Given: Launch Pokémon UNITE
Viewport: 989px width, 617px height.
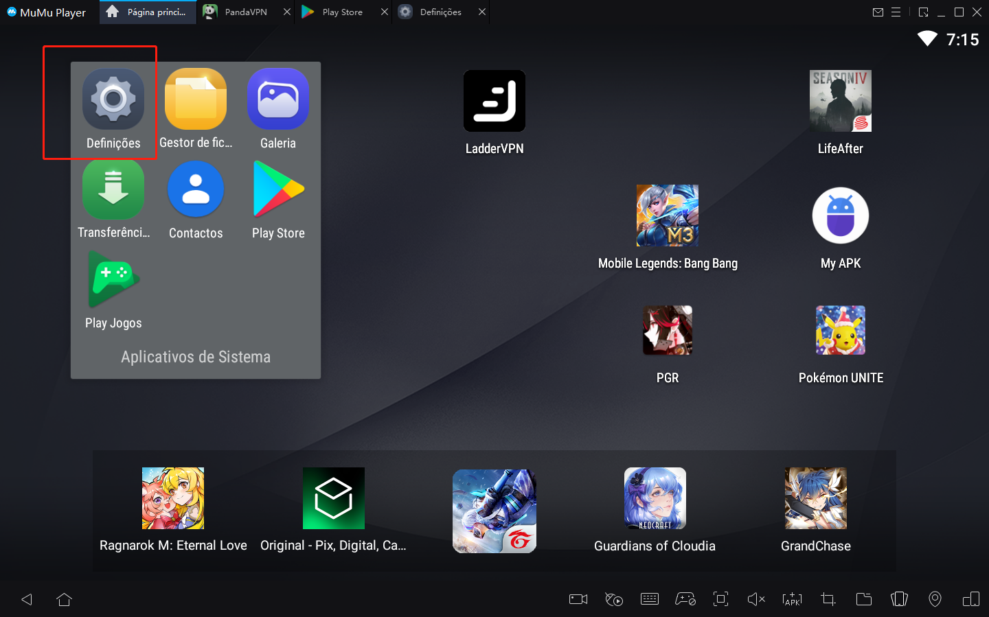Looking at the screenshot, I should tap(840, 330).
